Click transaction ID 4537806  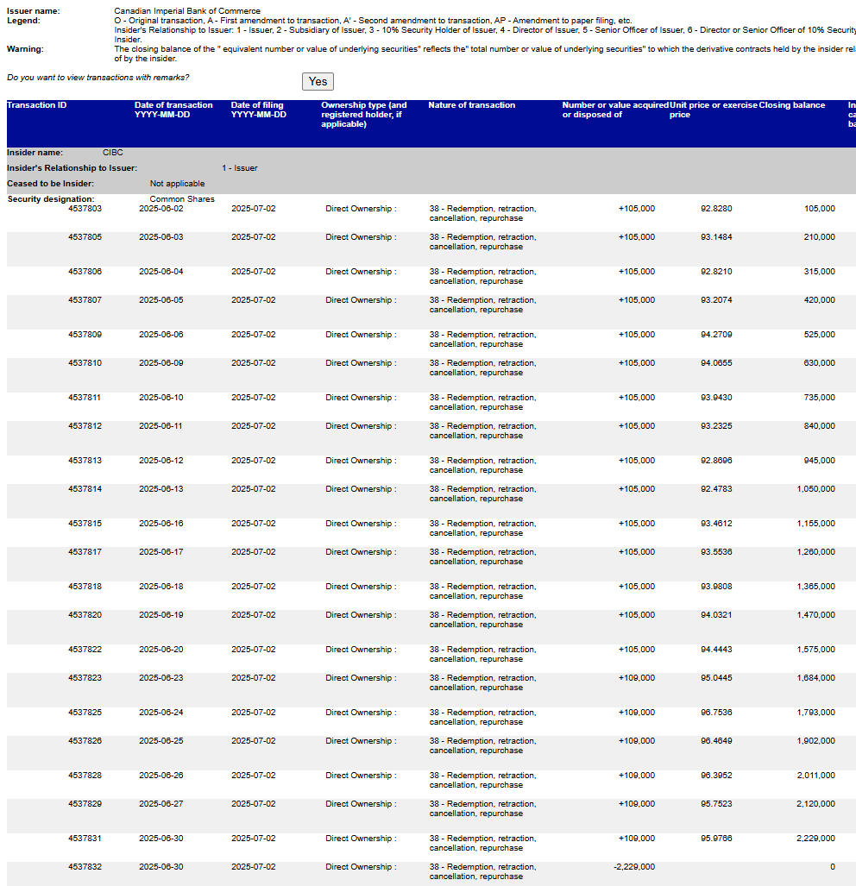pyautogui.click(x=85, y=271)
